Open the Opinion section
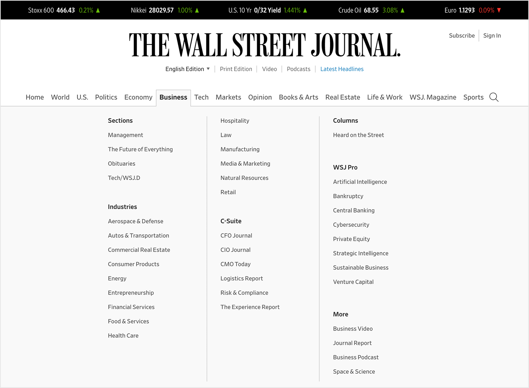The height and width of the screenshot is (388, 529). click(x=260, y=97)
